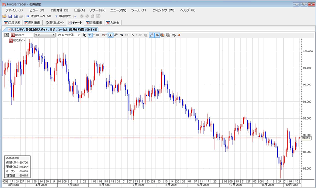The height and width of the screenshot is (188, 316).
Task: Click the gray square icon right of house
Action: 98,16
